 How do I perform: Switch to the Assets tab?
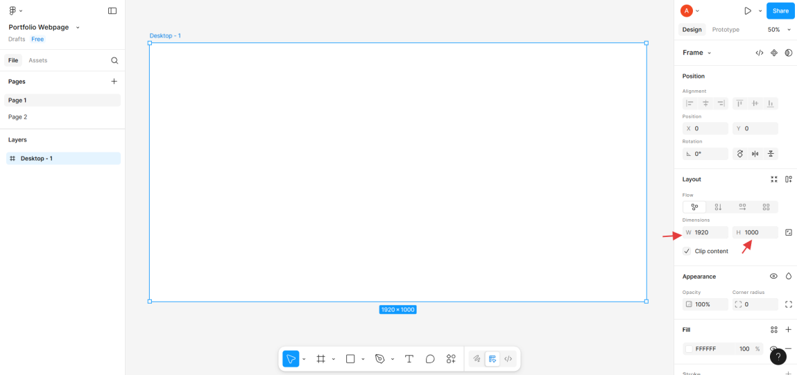coord(38,60)
